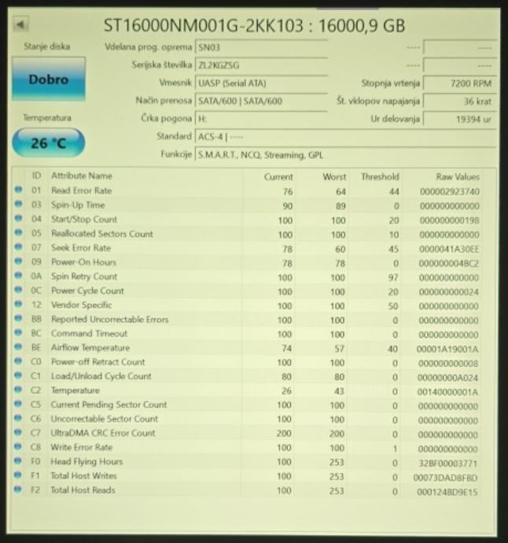
Task: Click the Dobro health status button
Action: click(49, 80)
